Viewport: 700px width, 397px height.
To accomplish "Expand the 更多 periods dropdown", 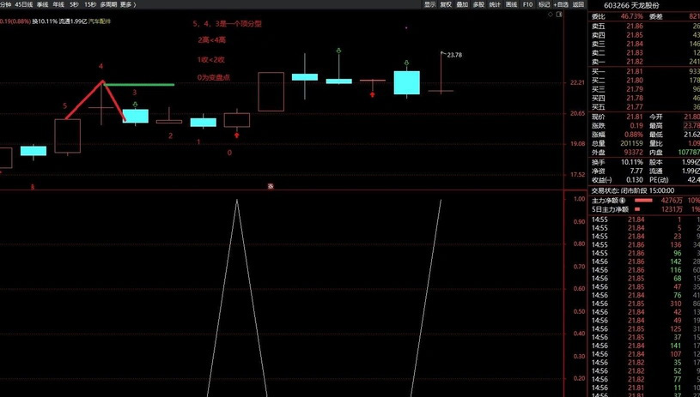I will [x=127, y=4].
